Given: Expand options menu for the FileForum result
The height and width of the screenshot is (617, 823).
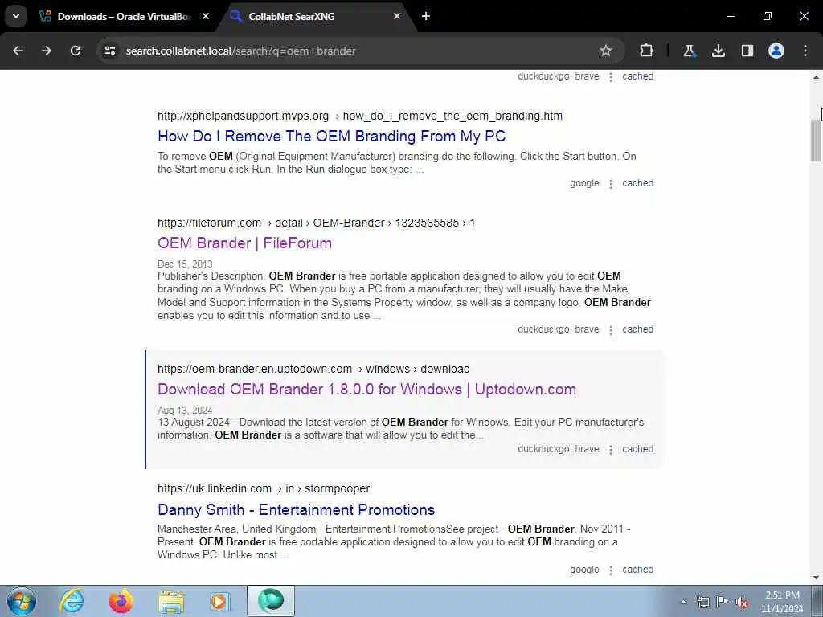Looking at the screenshot, I should (611, 330).
